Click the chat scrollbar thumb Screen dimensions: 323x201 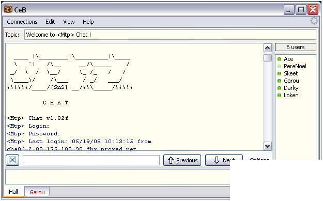tap(267, 58)
